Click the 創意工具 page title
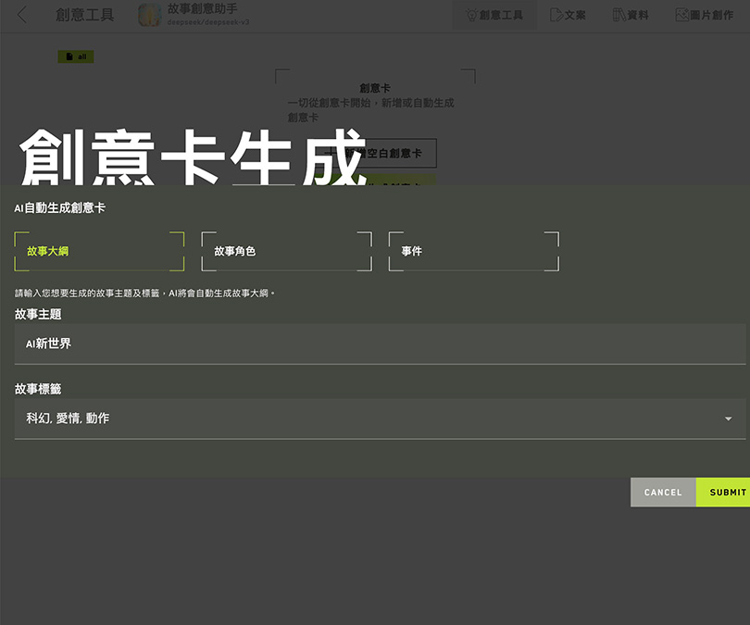Viewport: 750px width, 625px height. point(84,15)
